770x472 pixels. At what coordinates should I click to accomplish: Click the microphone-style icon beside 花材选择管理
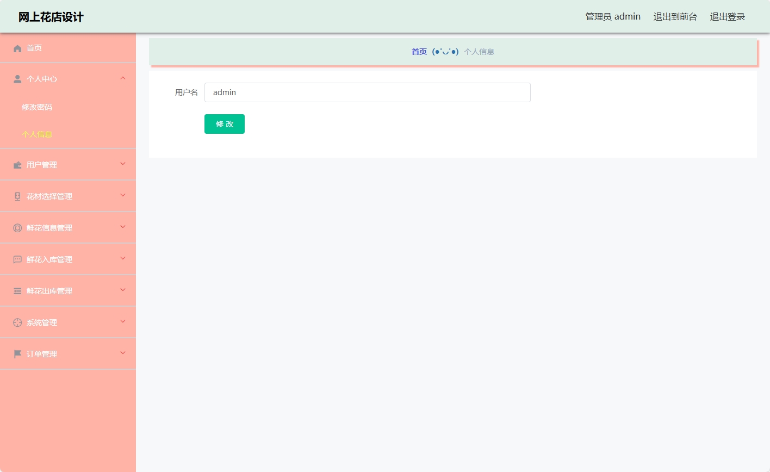(x=17, y=196)
